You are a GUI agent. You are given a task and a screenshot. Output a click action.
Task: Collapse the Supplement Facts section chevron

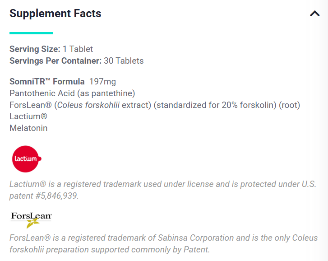click(314, 14)
